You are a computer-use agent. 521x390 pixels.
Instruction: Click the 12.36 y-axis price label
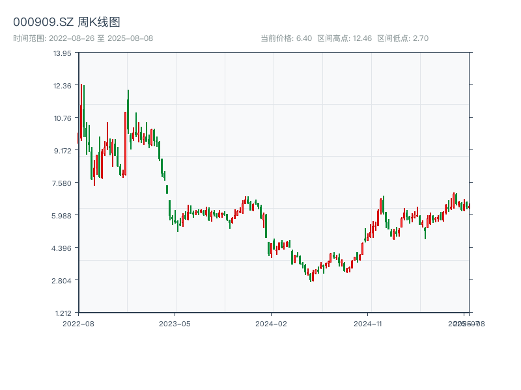63,86
